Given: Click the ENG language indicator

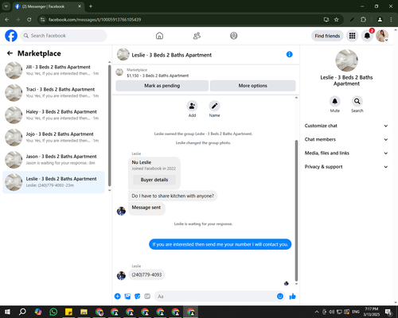Looking at the screenshot, I should (x=356, y=312).
